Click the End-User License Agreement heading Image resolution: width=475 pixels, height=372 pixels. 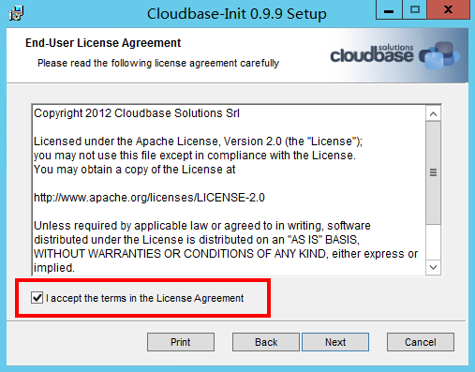coord(103,43)
